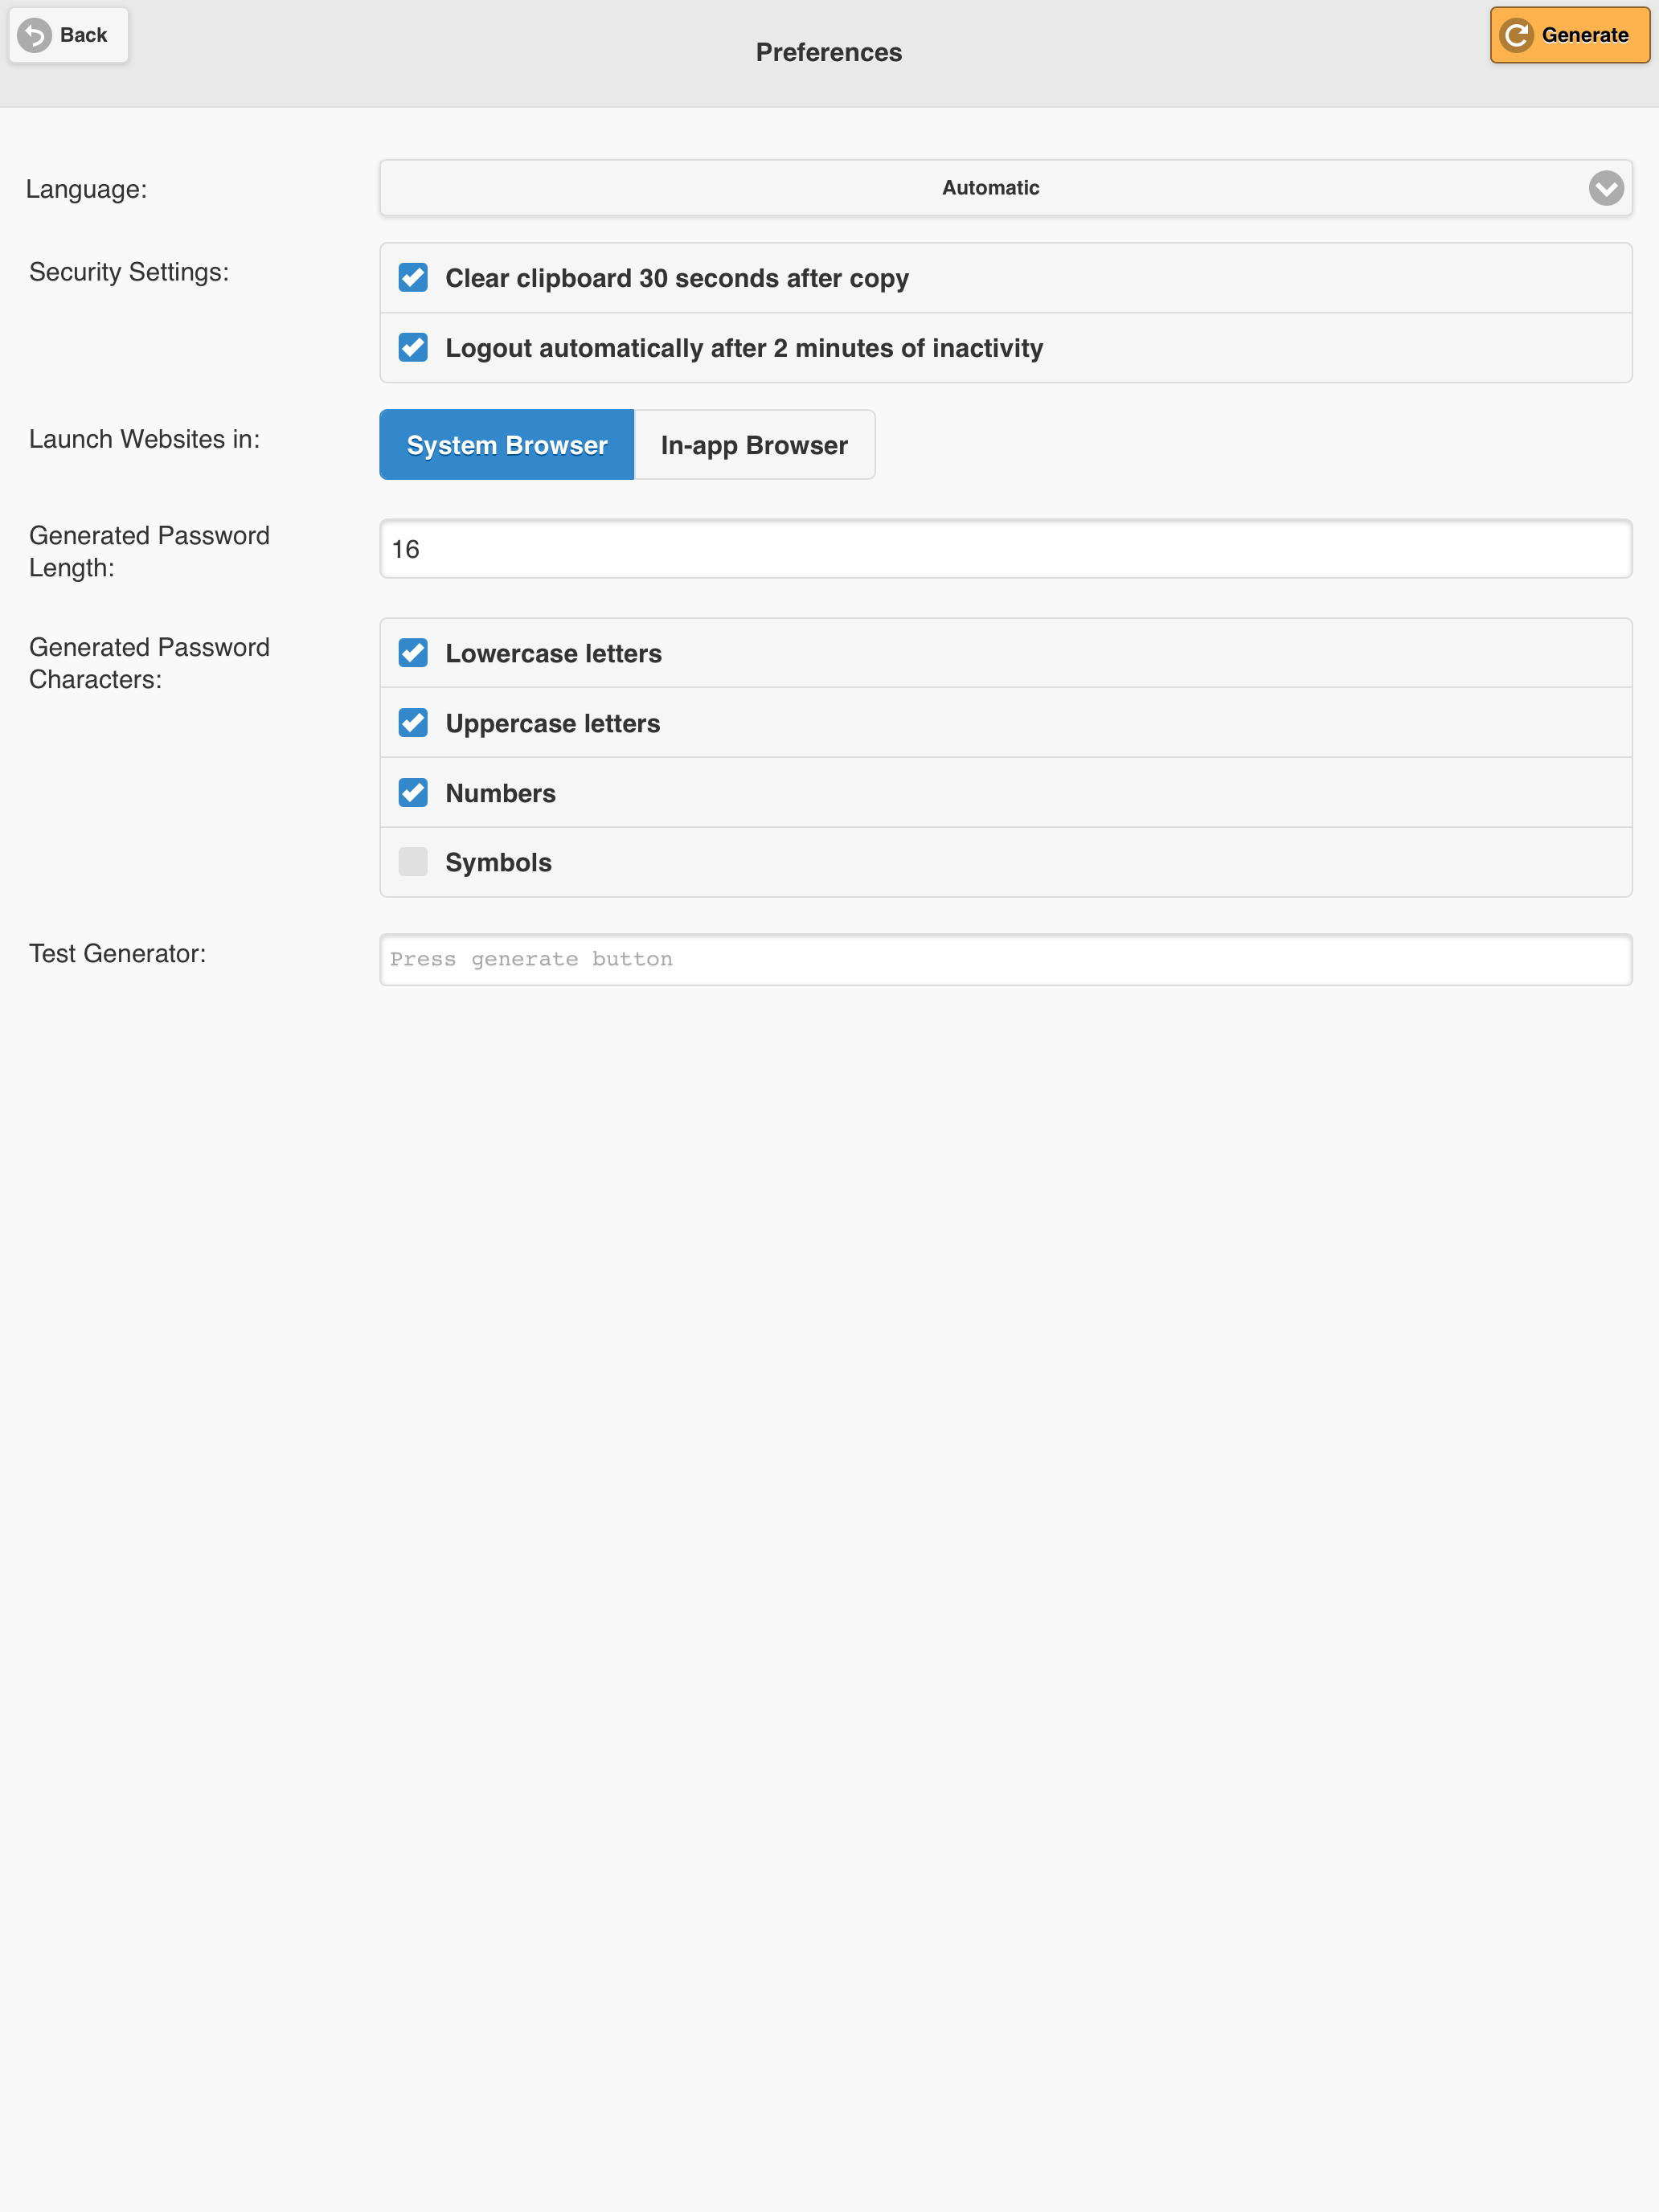
Task: Go back using the Back button
Action: [x=69, y=35]
